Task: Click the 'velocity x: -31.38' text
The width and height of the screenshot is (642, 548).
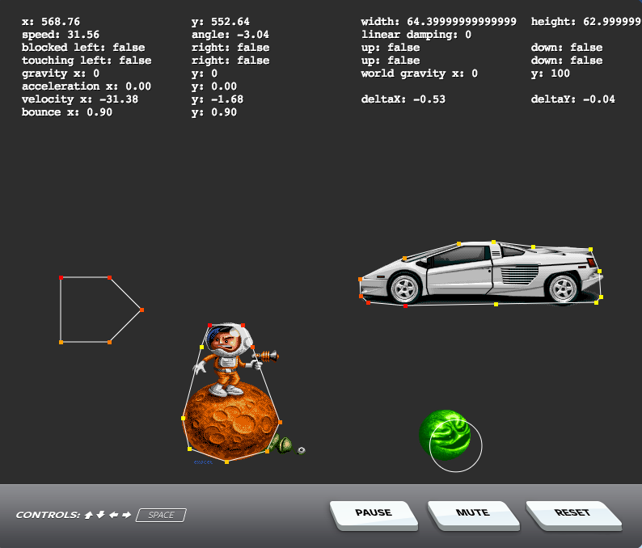Action: click(80, 99)
